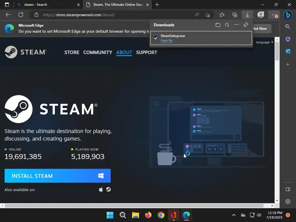The height and width of the screenshot is (222, 296).
Task: Click the Open file link for SteamSetup.exe
Action: click(x=166, y=40)
